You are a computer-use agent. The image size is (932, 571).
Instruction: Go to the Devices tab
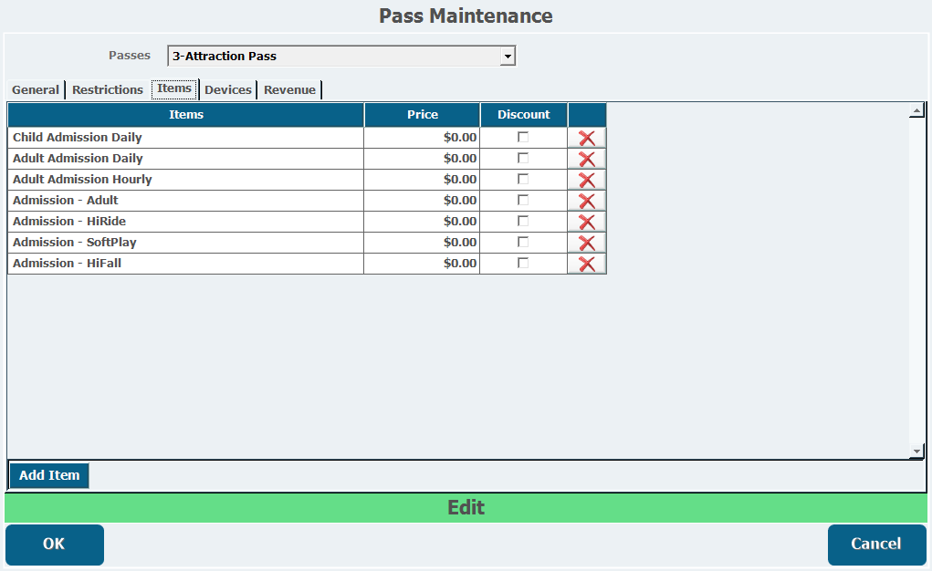228,89
